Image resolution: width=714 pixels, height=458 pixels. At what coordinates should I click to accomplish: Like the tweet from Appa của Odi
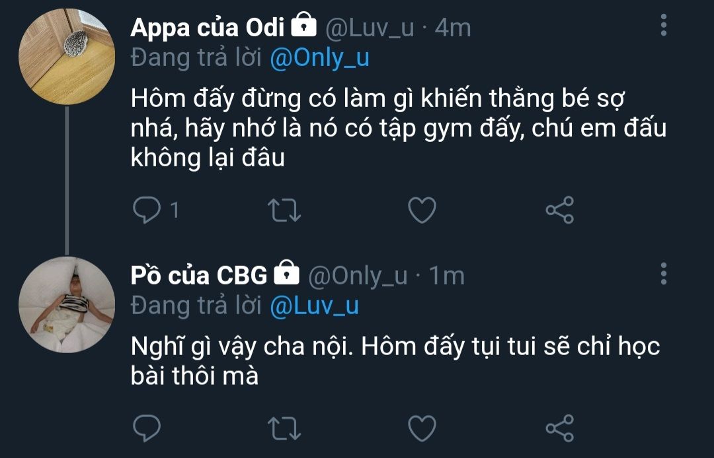(422, 211)
